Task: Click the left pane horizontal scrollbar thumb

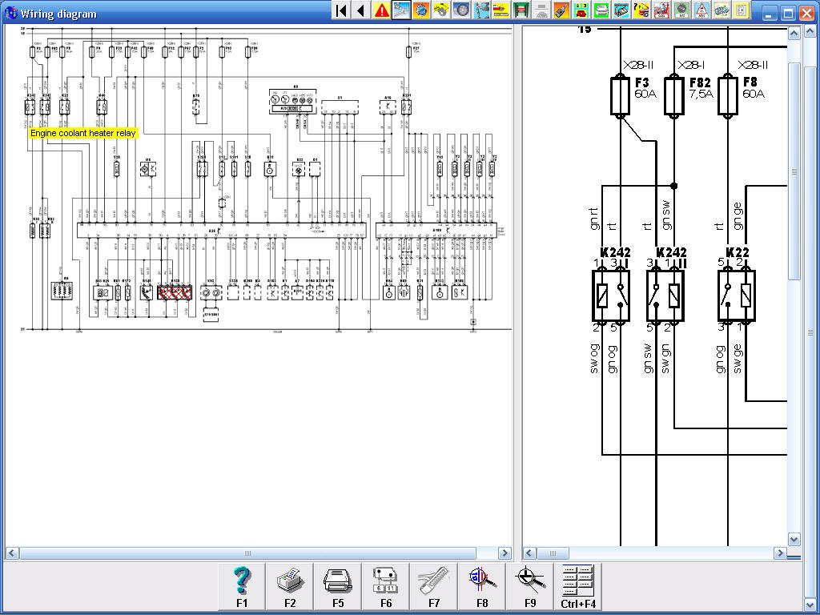Action: (248, 553)
